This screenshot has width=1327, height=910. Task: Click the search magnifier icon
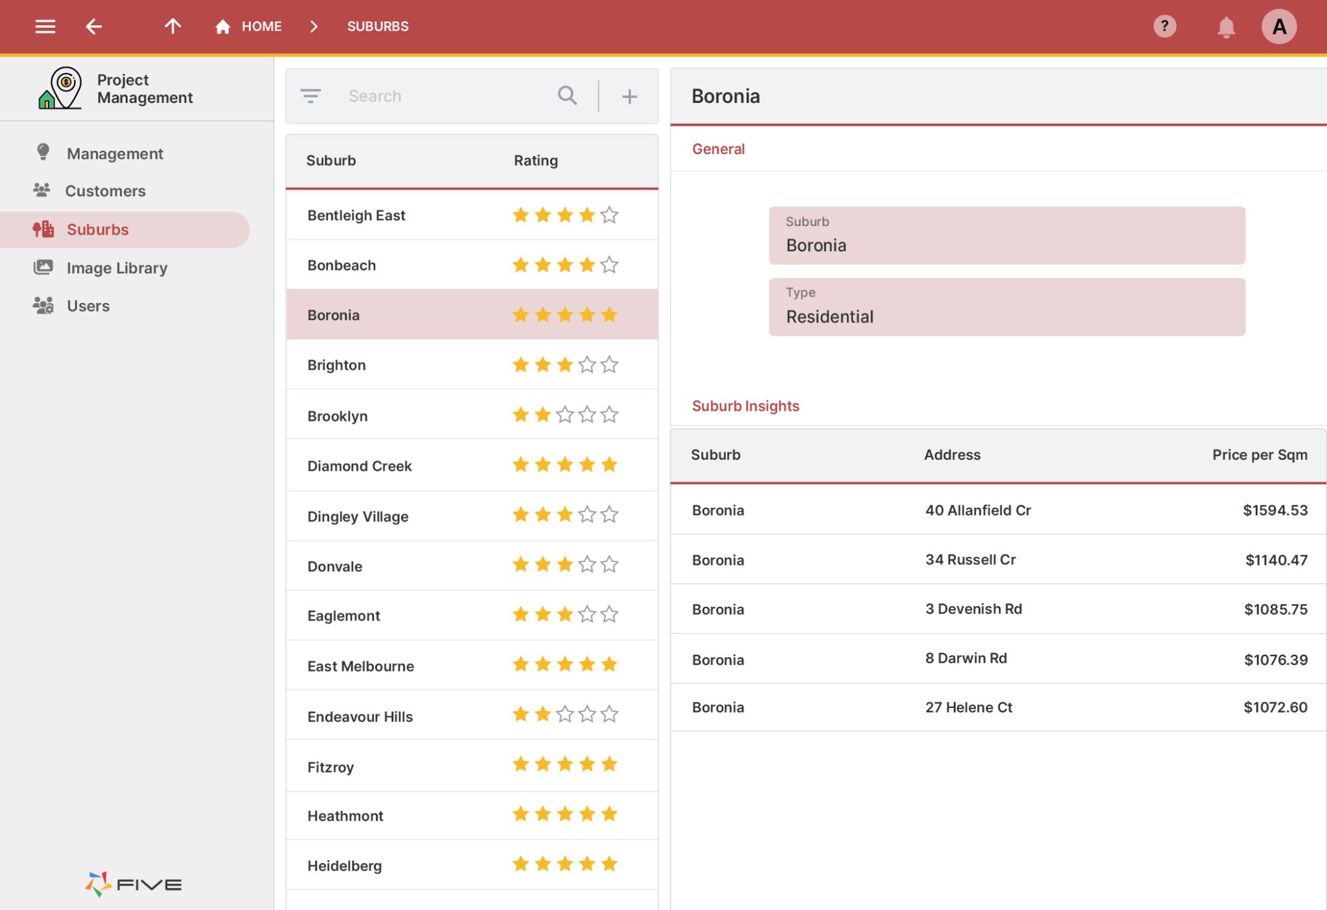[567, 95]
